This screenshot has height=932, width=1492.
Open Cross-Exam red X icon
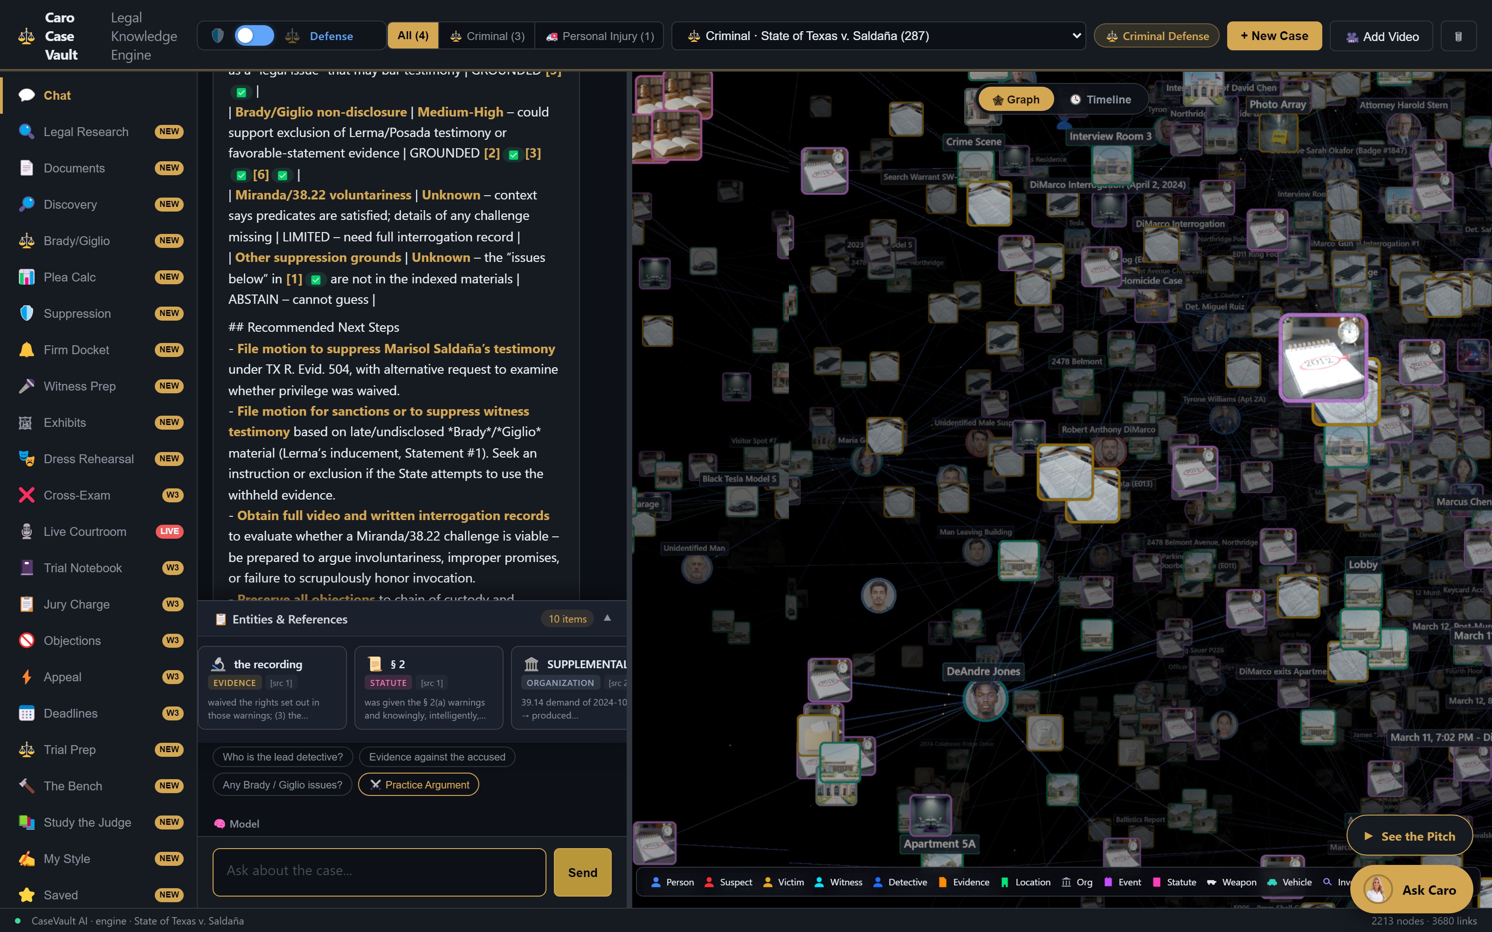pyautogui.click(x=27, y=495)
